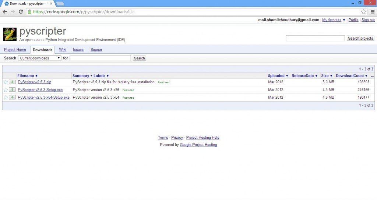The width and height of the screenshot is (377, 200).
Task: Expand the My favorites dropdown arrow
Action: tap(344, 20)
